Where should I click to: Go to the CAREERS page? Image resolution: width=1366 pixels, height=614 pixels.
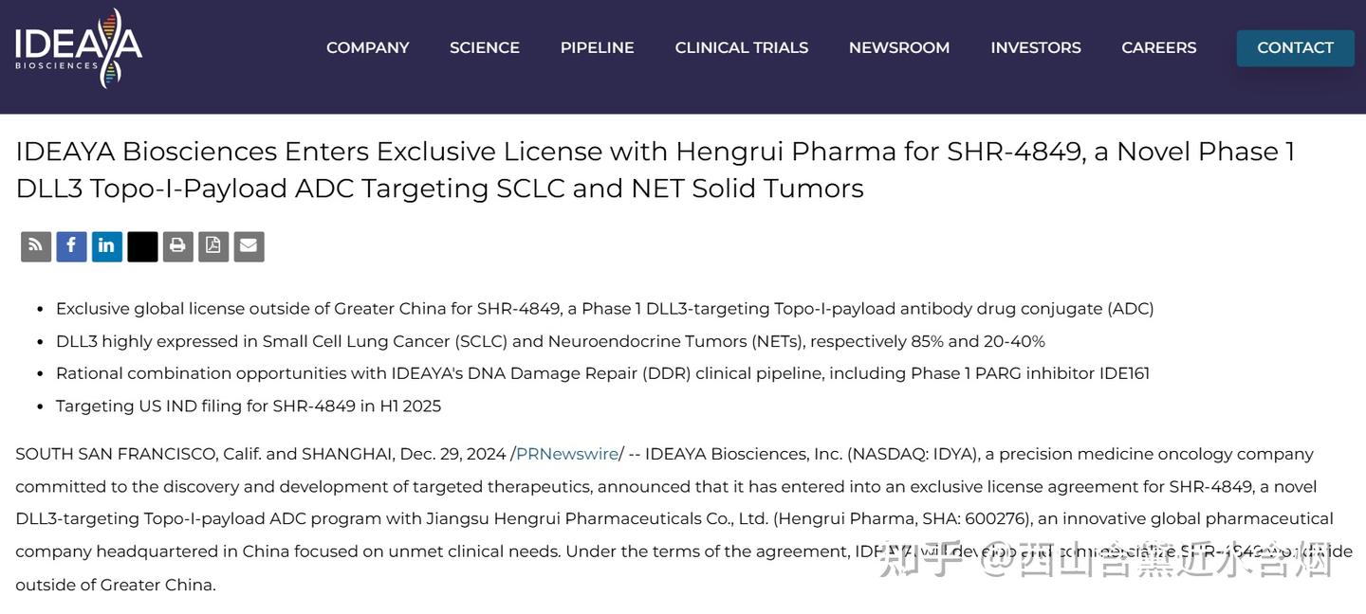click(1159, 48)
